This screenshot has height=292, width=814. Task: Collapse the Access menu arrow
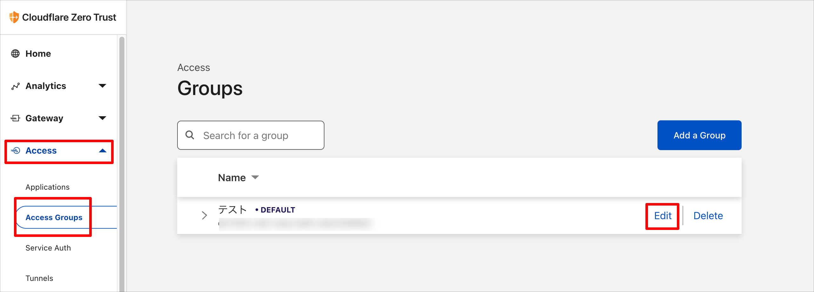[102, 151]
